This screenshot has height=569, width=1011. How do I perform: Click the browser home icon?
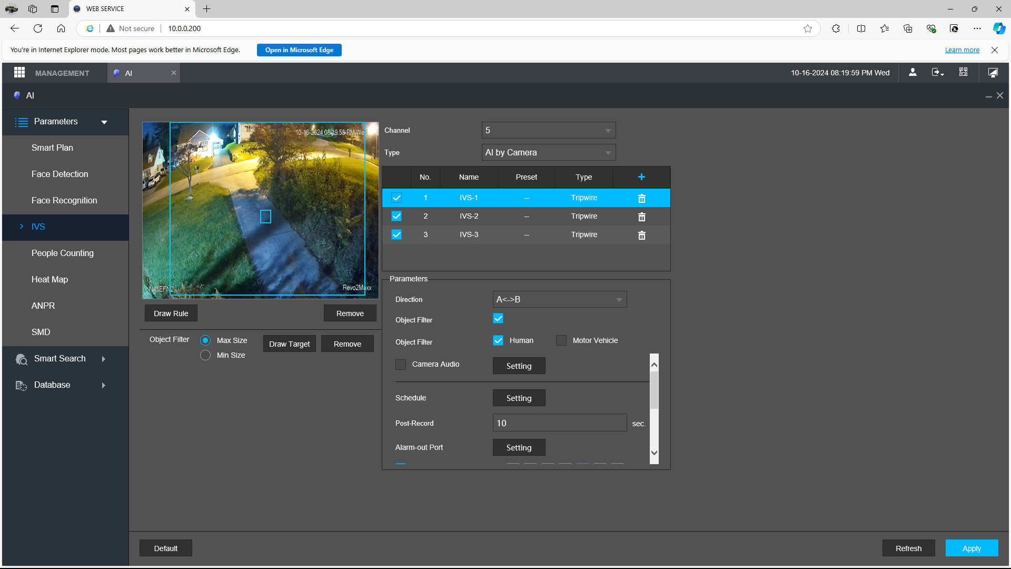(61, 28)
